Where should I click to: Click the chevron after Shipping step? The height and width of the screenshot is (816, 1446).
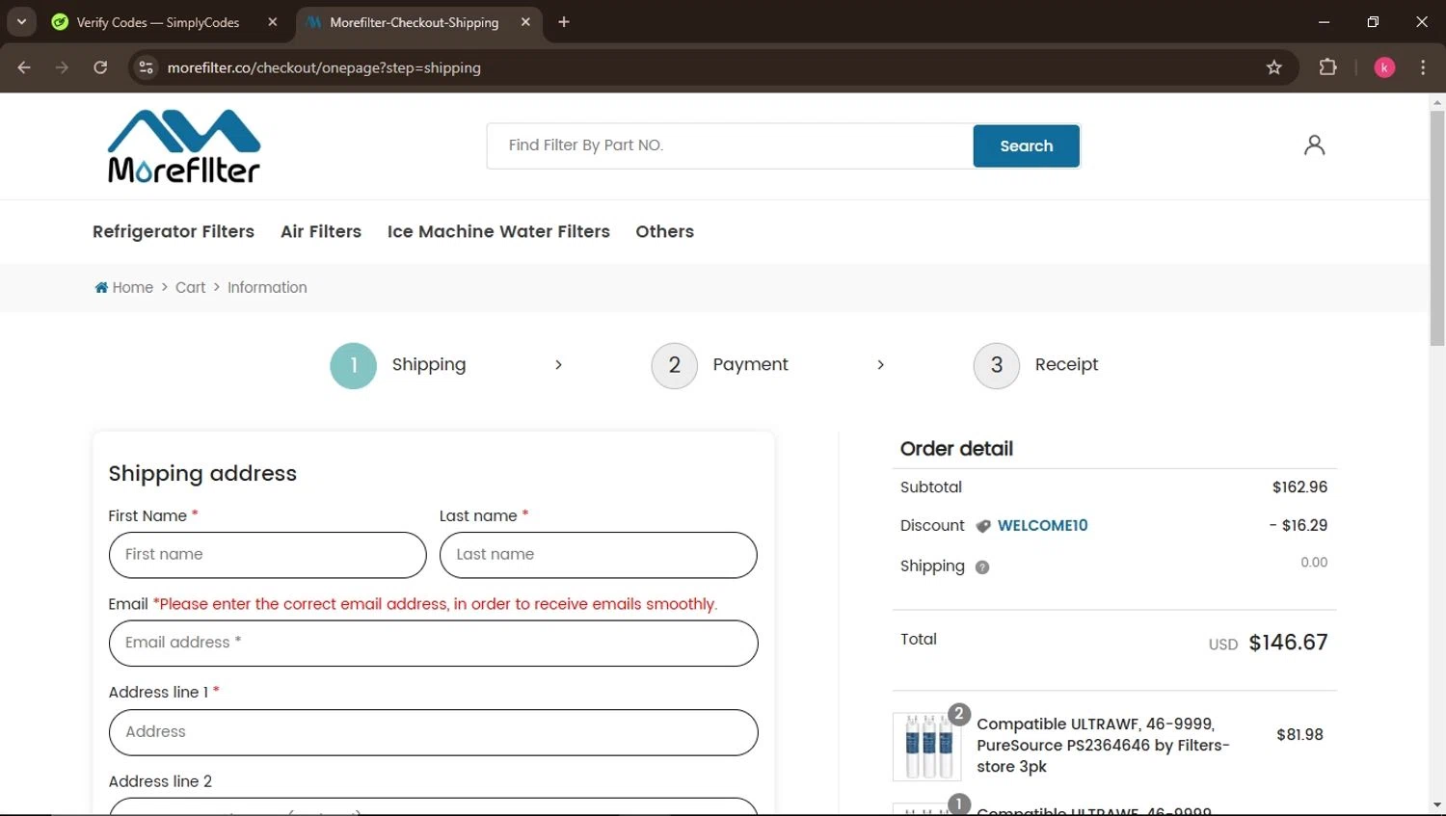coord(558,365)
